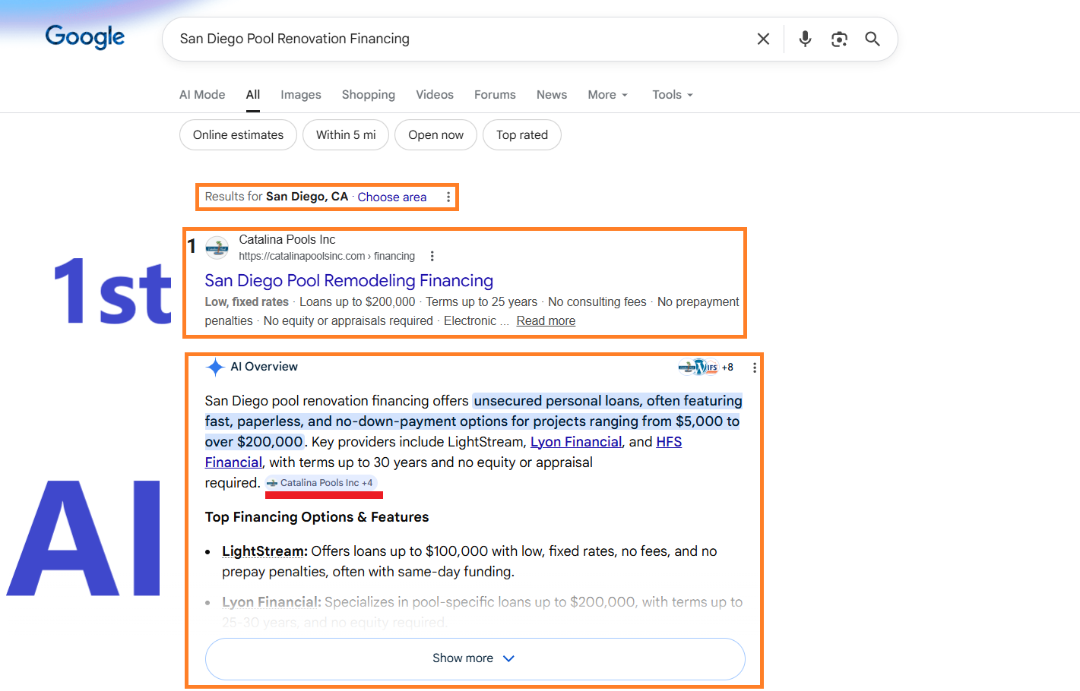Apply the Within 5 mi filter chip

[x=346, y=135]
